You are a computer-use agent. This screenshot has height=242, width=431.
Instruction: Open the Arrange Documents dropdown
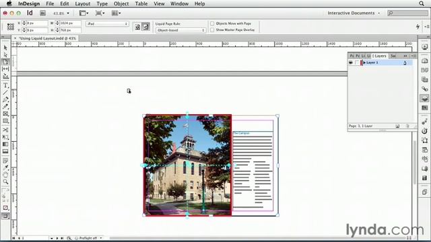117,13
